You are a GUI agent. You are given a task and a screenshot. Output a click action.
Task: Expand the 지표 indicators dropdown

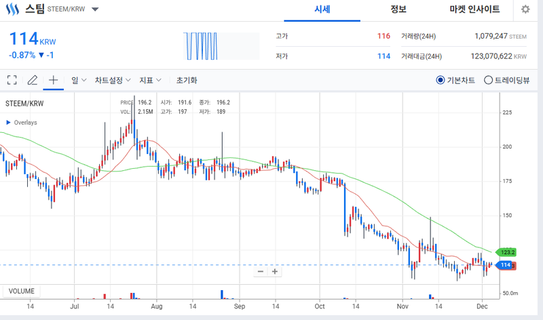pyautogui.click(x=150, y=80)
